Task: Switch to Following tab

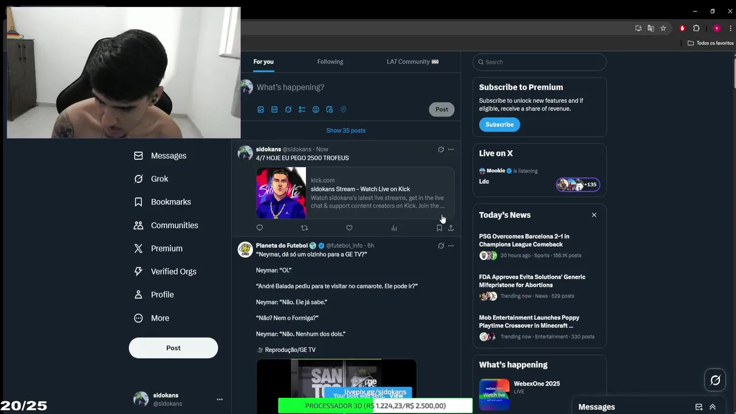Action: 330,62
